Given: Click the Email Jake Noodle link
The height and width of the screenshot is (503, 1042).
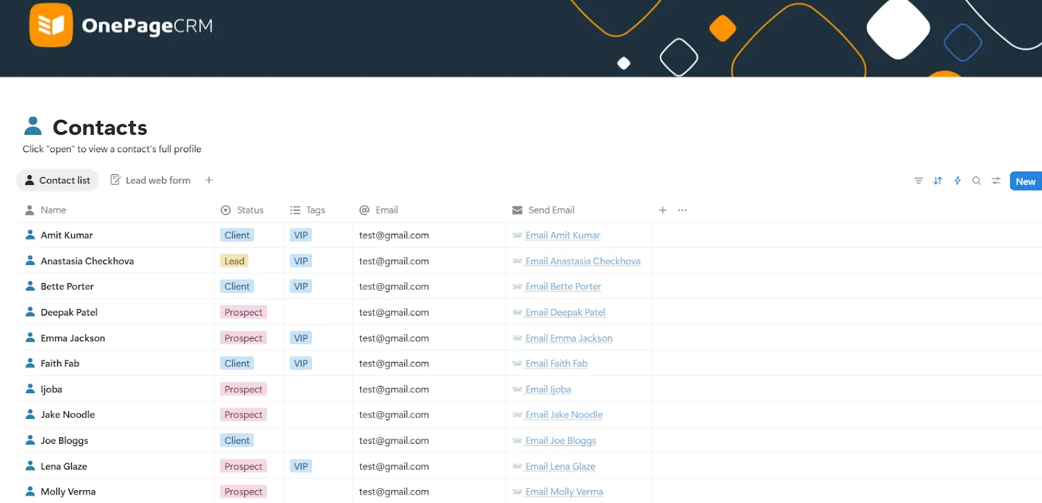Looking at the screenshot, I should 564,415.
